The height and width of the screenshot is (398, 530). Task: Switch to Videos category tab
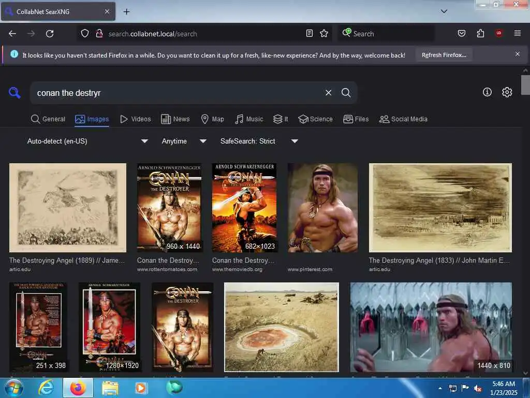click(x=136, y=119)
